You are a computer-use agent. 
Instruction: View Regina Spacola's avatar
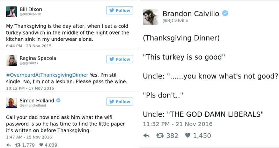point(12,60)
